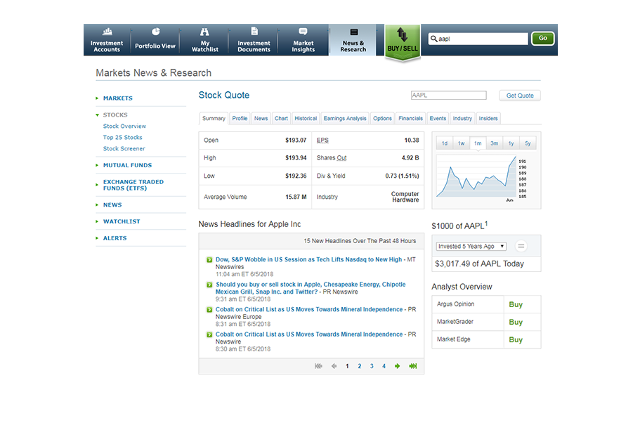
Task: Click the AAPL price line chart
Action: click(477, 177)
